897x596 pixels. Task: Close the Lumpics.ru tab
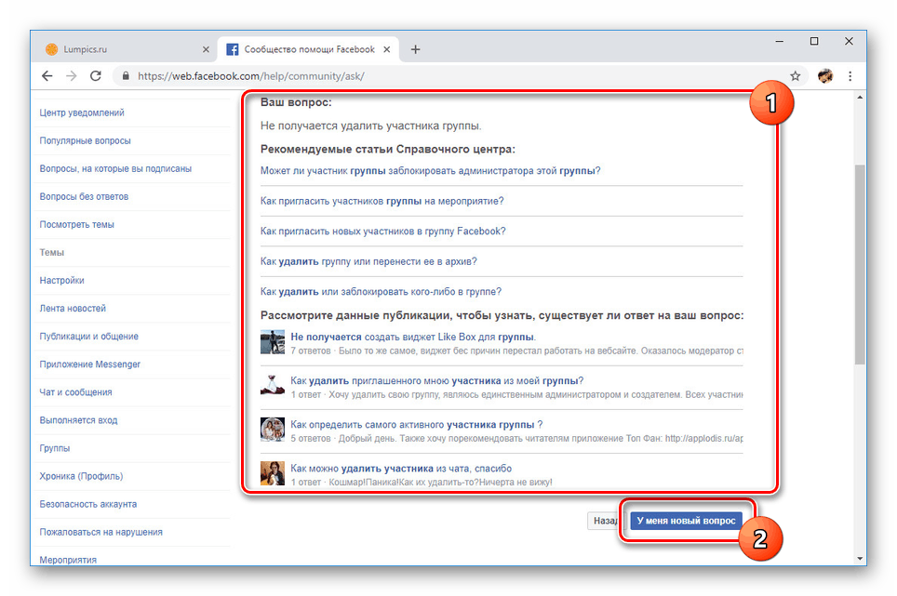tap(206, 49)
